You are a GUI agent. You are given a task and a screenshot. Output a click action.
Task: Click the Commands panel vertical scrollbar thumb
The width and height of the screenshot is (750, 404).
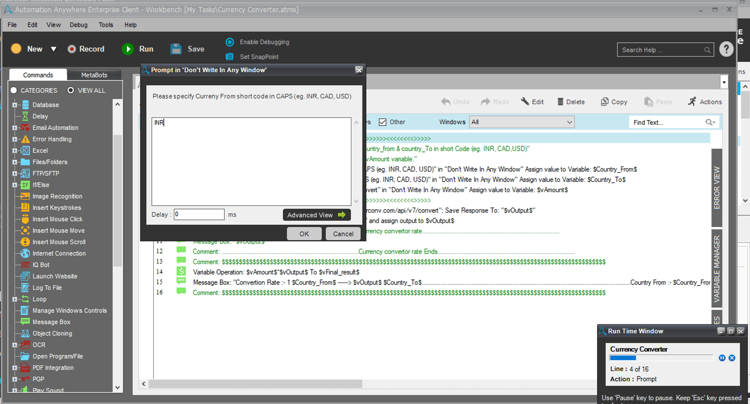117,201
